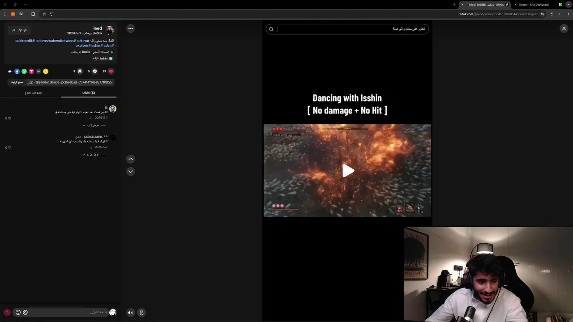Navigate forward in browser history
The image size is (573, 322).
[560, 14]
